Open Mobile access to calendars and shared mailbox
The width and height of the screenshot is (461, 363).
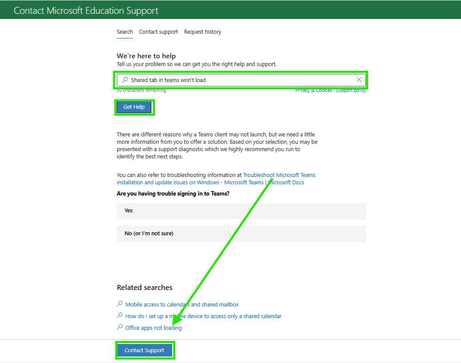(x=182, y=305)
